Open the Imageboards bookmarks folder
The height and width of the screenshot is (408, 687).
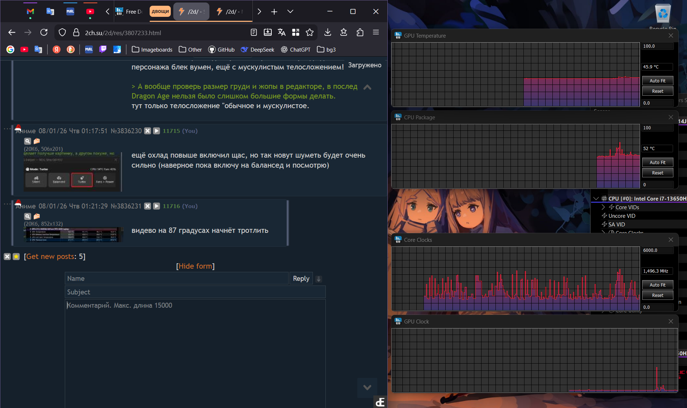152,49
